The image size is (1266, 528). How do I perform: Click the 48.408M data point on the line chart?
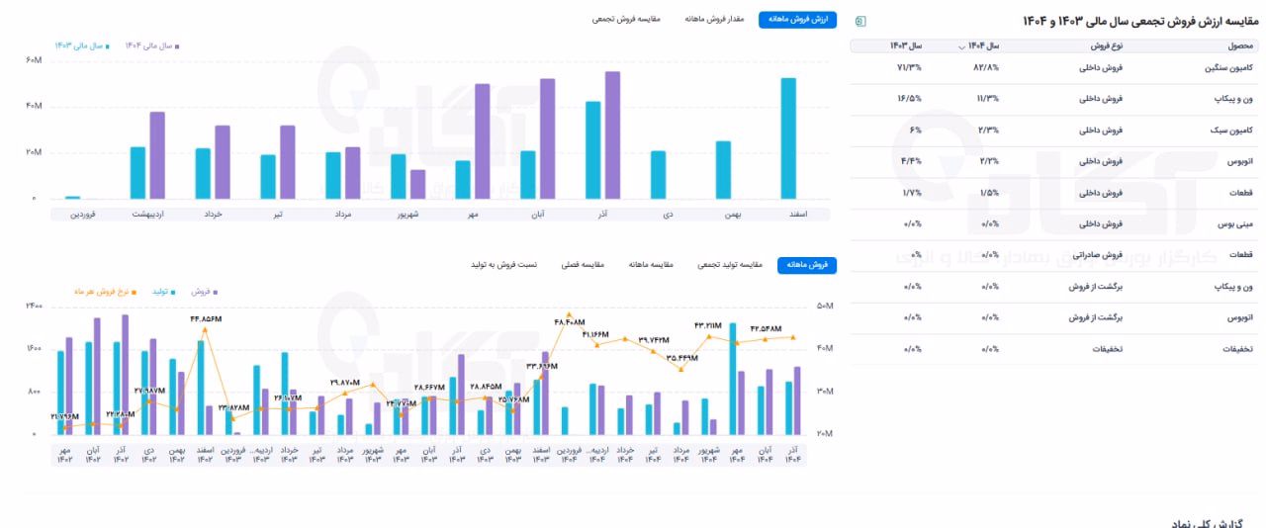tap(569, 314)
